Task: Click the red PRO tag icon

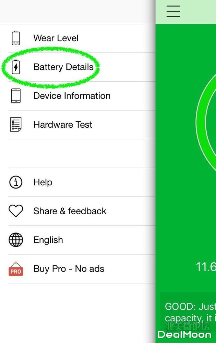Action: click(x=16, y=268)
